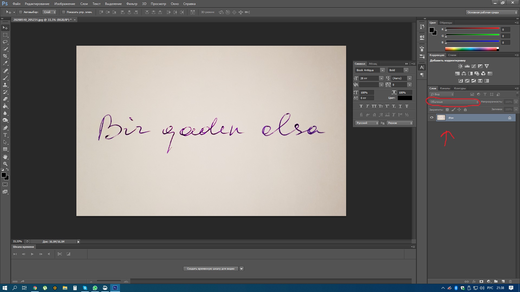The height and width of the screenshot is (292, 520).
Task: Click the split-at-playhead scissors icon
Action: pyautogui.click(x=60, y=254)
